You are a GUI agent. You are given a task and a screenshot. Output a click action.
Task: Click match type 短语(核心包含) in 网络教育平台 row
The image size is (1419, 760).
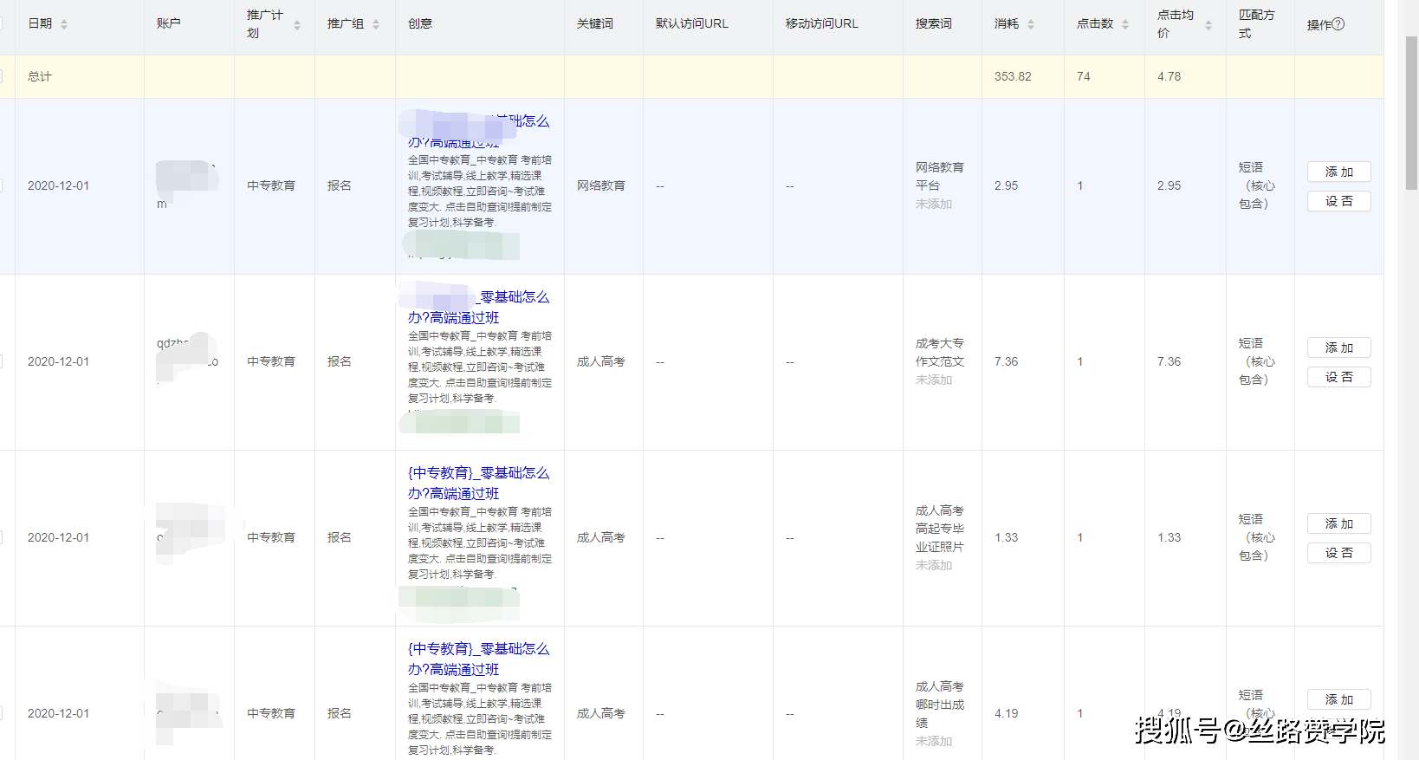click(1257, 185)
